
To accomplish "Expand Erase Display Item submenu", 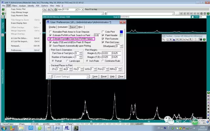I will point(24,23).
